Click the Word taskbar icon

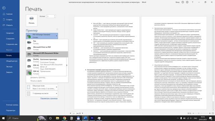pyautogui.click(x=85, y=118)
